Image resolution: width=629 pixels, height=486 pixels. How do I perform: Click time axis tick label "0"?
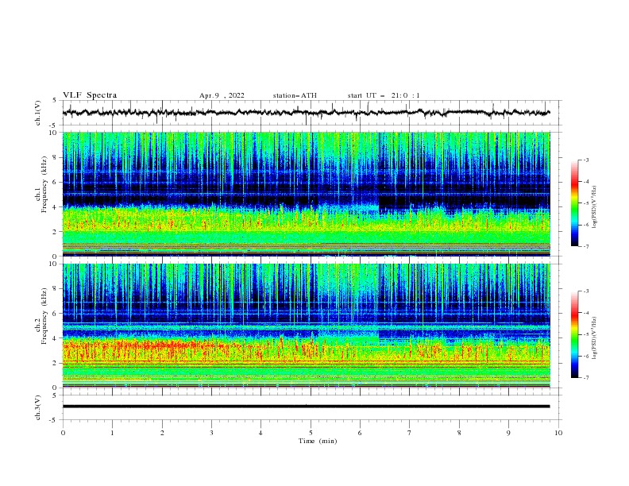(63, 433)
